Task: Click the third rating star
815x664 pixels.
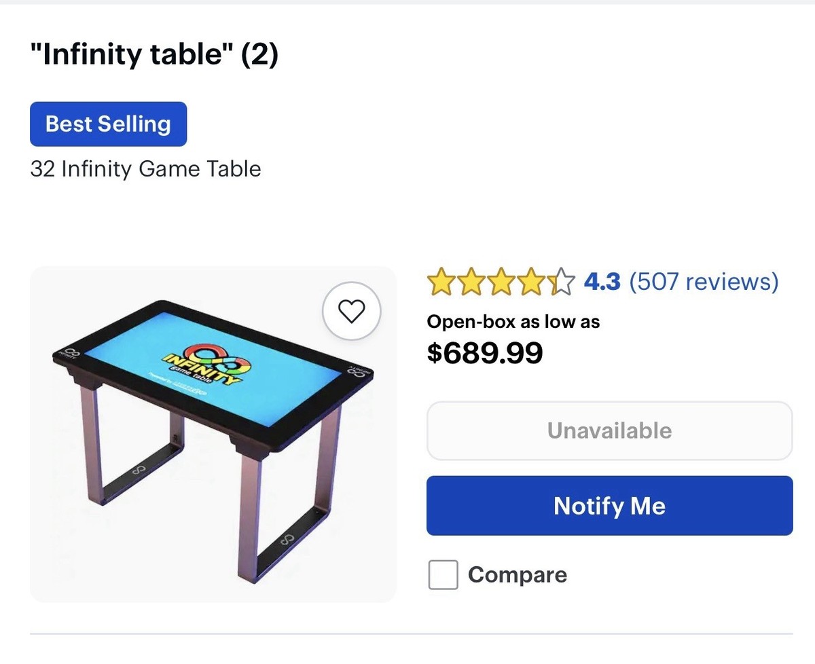Action: [x=501, y=282]
